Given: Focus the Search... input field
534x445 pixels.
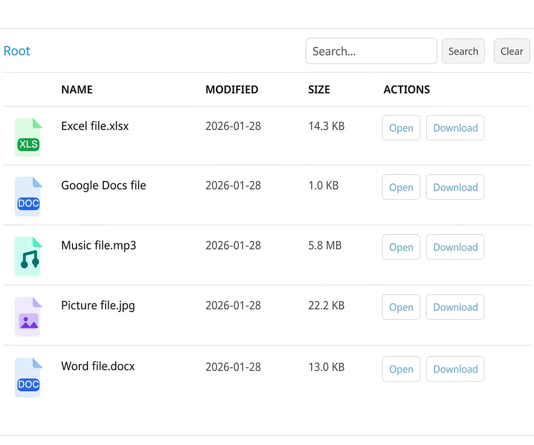Looking at the screenshot, I should click(x=371, y=51).
